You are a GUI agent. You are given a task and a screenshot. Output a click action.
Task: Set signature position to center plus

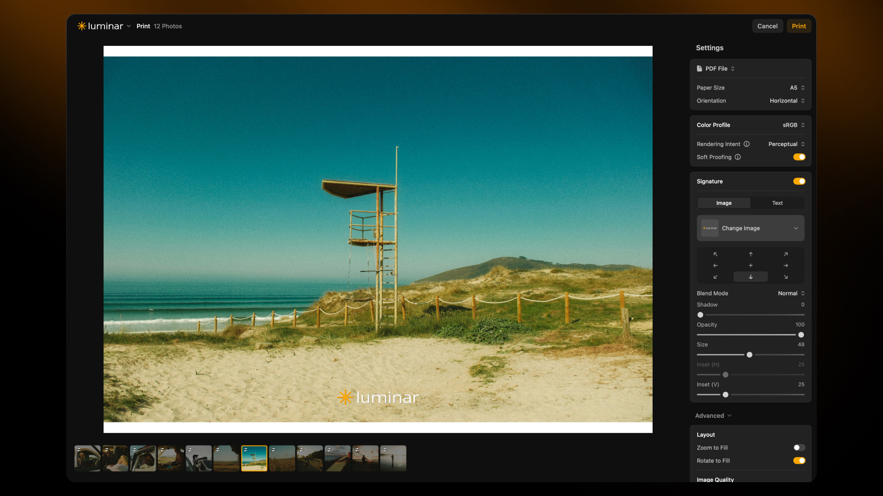tap(751, 265)
